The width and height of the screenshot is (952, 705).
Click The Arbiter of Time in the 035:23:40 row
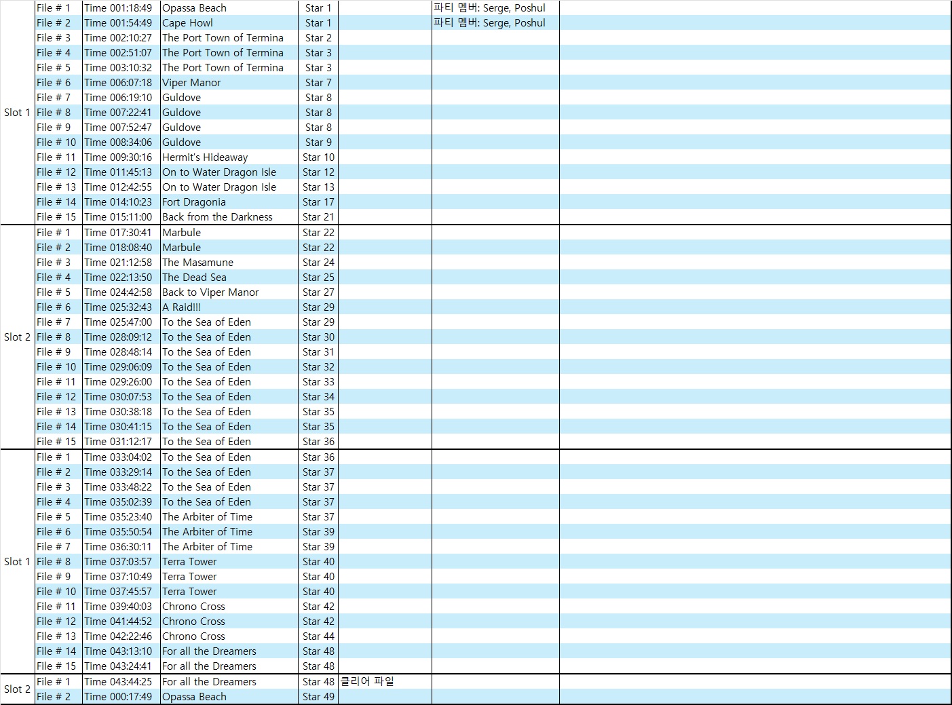[229, 517]
